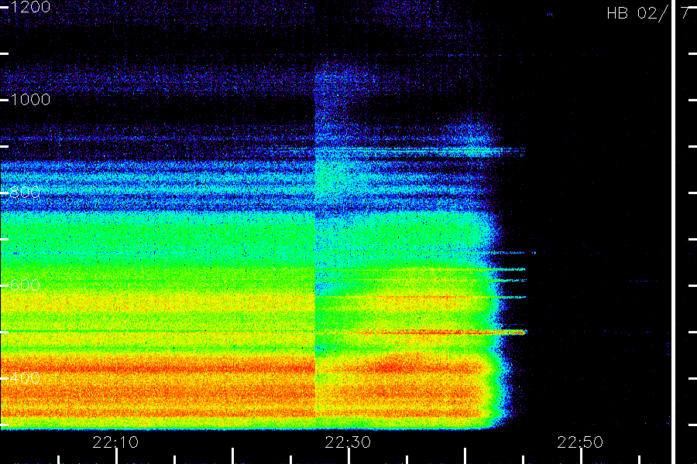697x464 pixels.
Task: Click the 1200 frequency axis label
Action: (x=29, y=7)
